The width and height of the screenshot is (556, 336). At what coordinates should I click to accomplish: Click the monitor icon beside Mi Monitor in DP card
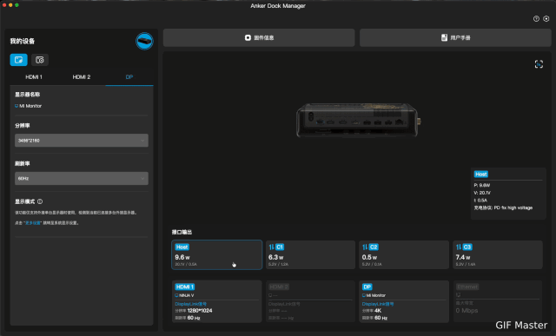(x=364, y=295)
